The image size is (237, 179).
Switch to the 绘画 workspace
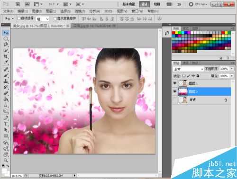pos(157,4)
